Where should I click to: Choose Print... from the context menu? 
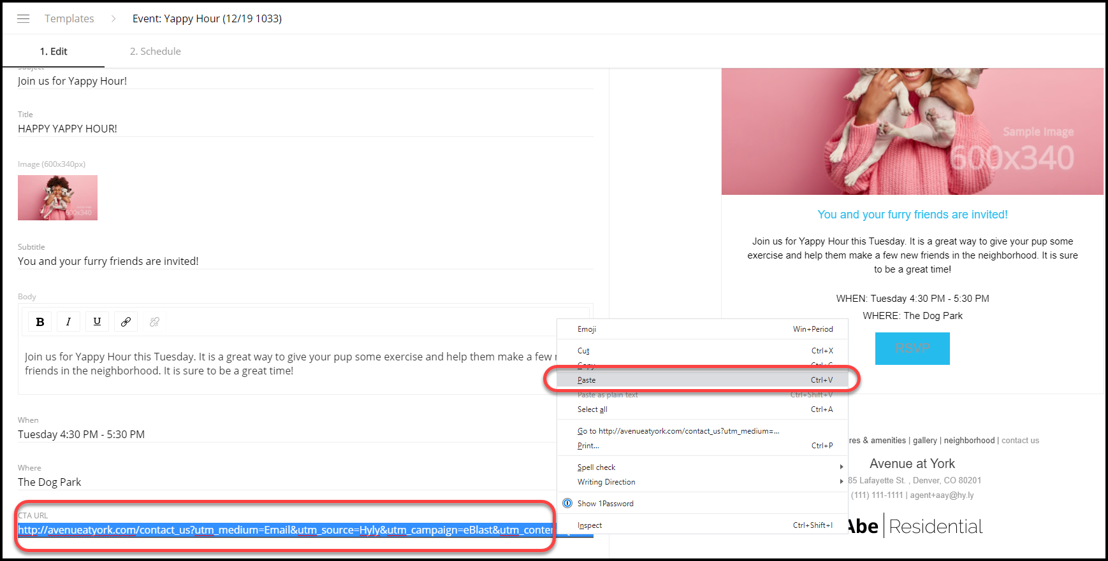(x=703, y=446)
